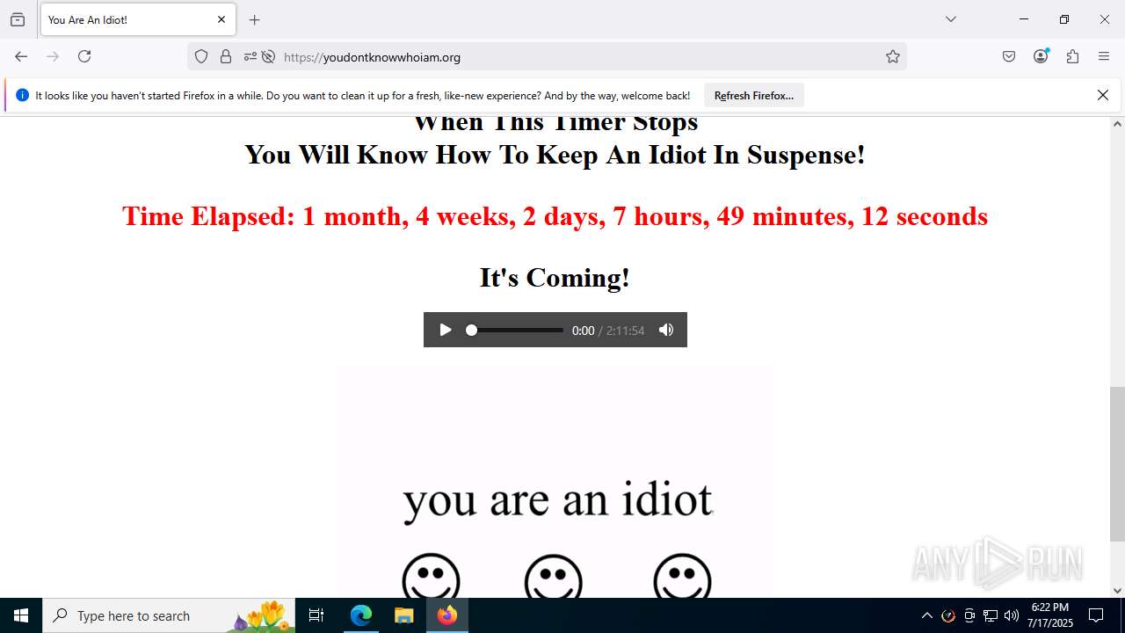Open a new tab with plus button
1125x633 pixels.
[x=255, y=19]
